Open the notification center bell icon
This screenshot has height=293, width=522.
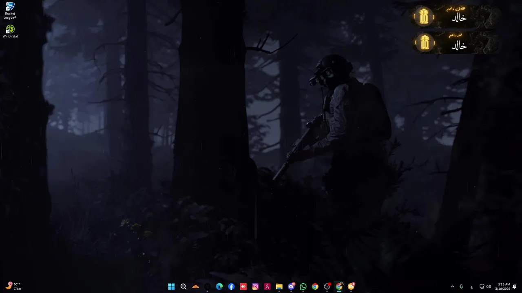(515, 287)
